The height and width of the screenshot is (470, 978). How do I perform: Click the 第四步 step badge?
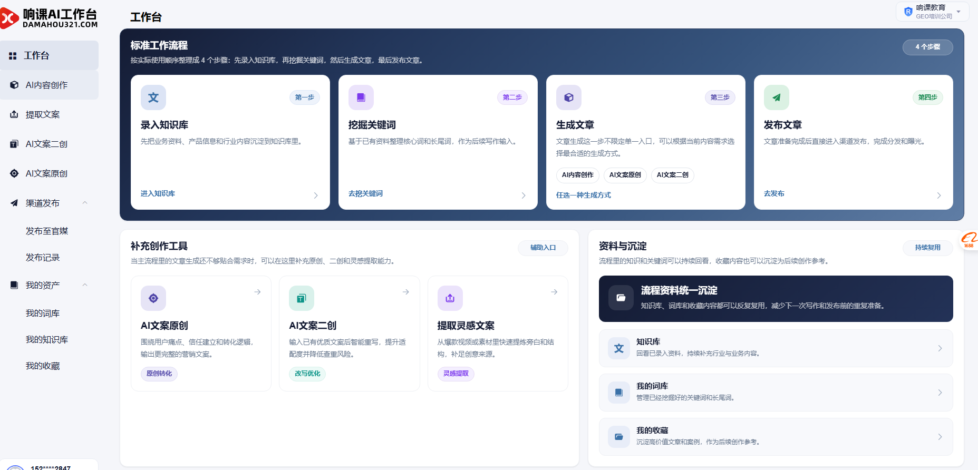[927, 97]
